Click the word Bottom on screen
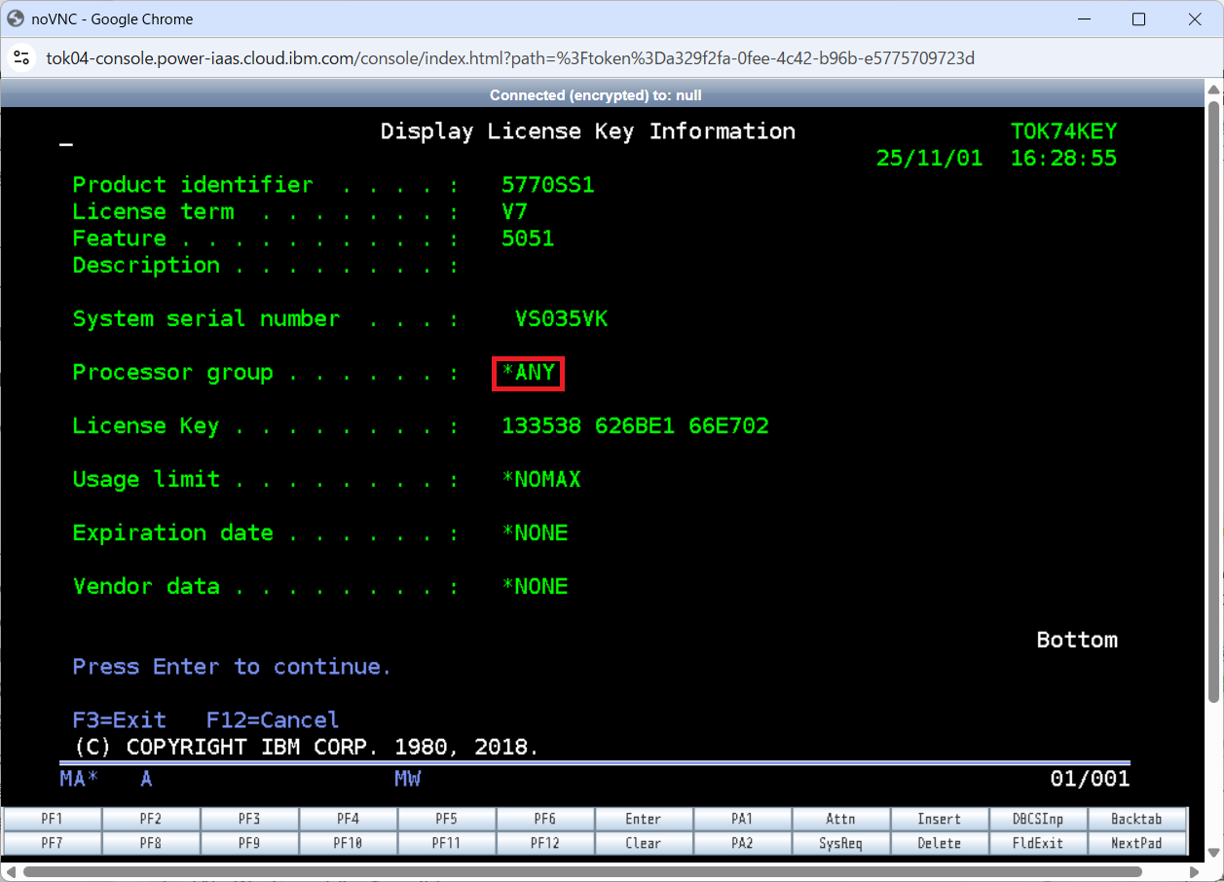The image size is (1224, 882). coord(1077,640)
